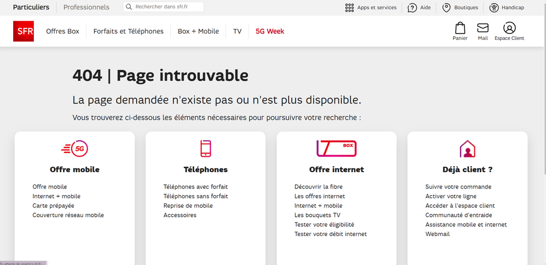The width and height of the screenshot is (546, 265).
Task: Open the Téléphones avec forfait link
Action: [x=196, y=187]
